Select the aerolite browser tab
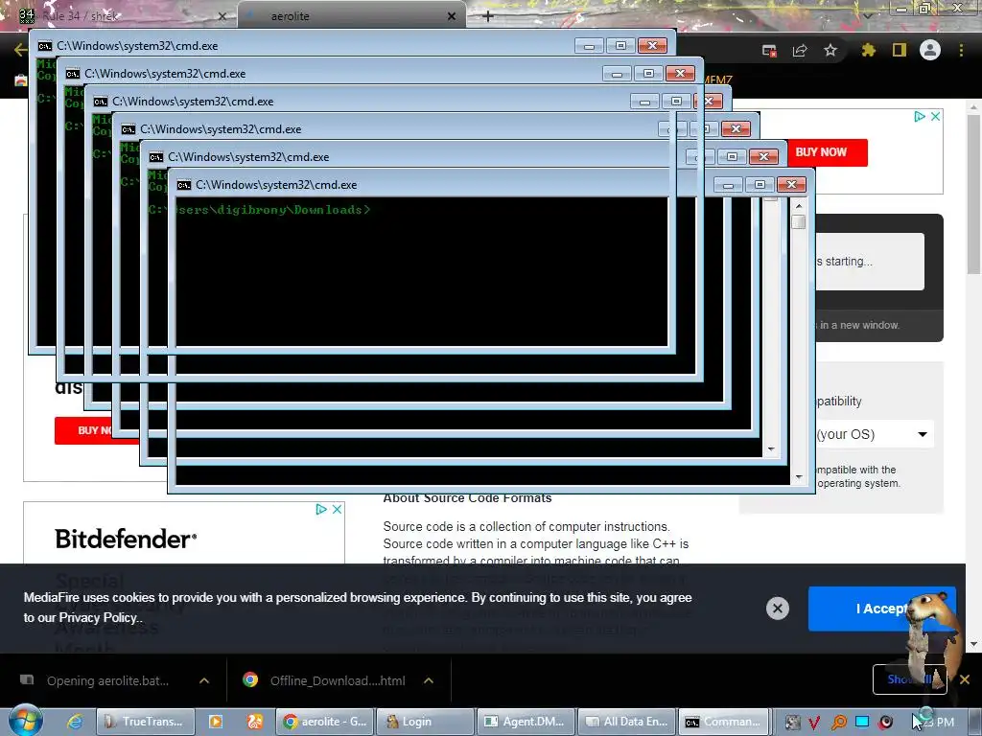 351,15
